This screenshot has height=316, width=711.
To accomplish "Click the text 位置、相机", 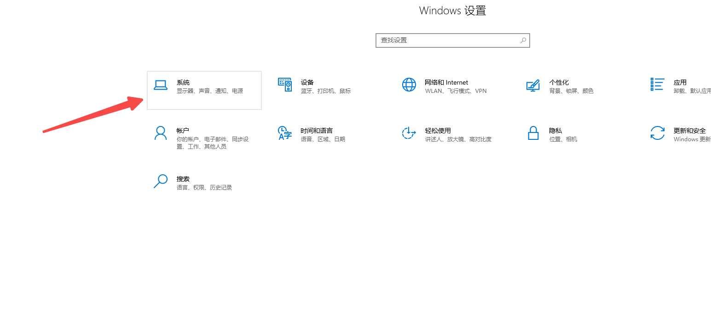I will (563, 139).
